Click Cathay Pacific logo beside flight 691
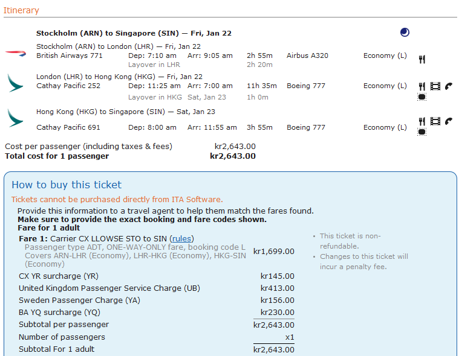 [15, 118]
